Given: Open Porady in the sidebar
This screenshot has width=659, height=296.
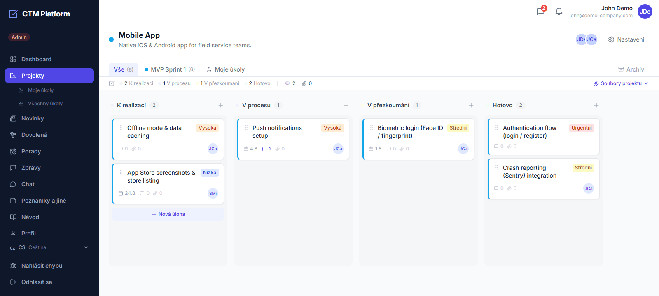Looking at the screenshot, I should (49, 151).
